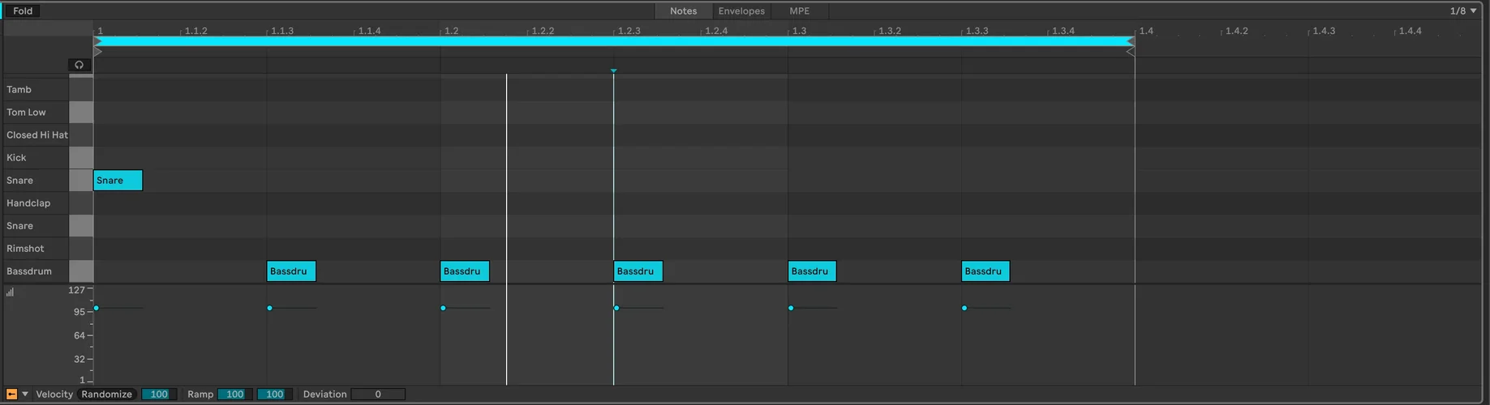Image resolution: width=1490 pixels, height=405 pixels.
Task: Click the clip start marker below loop brace
Action: click(x=97, y=52)
